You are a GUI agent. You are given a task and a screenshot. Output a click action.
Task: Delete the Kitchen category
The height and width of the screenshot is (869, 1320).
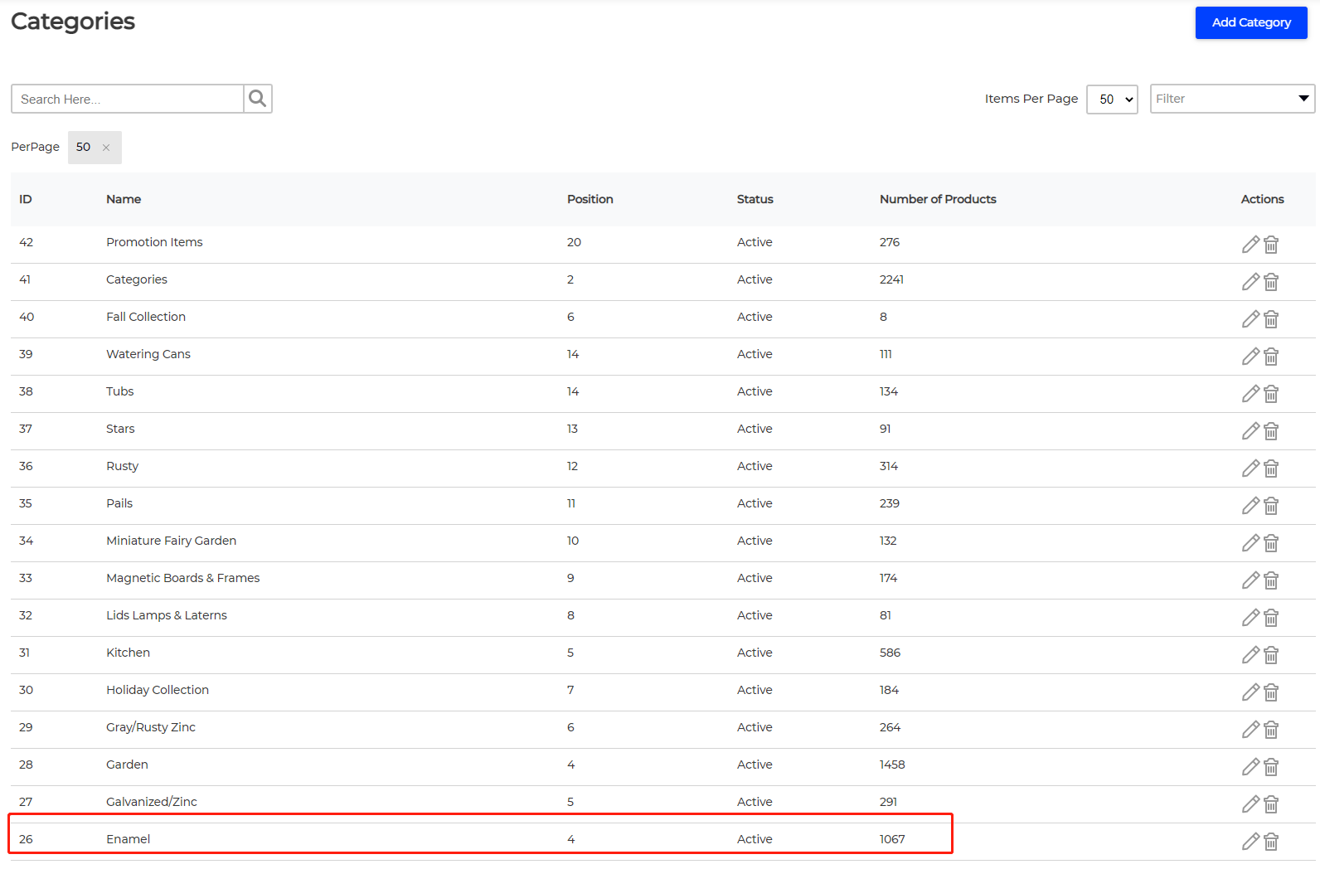point(1271,655)
